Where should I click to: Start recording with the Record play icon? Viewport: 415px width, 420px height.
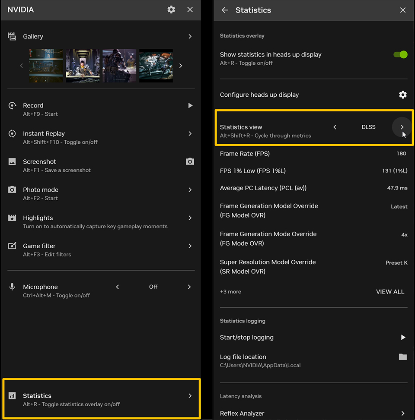click(190, 105)
